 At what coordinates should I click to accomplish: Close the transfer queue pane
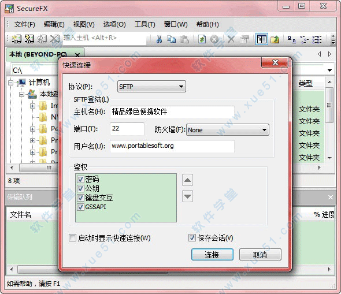tap(331, 197)
